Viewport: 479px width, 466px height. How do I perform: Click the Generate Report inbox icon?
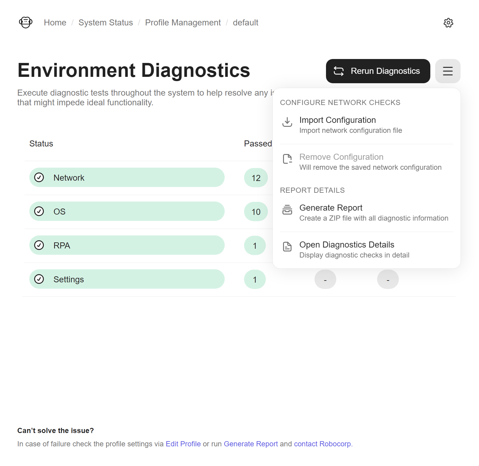pos(287,210)
